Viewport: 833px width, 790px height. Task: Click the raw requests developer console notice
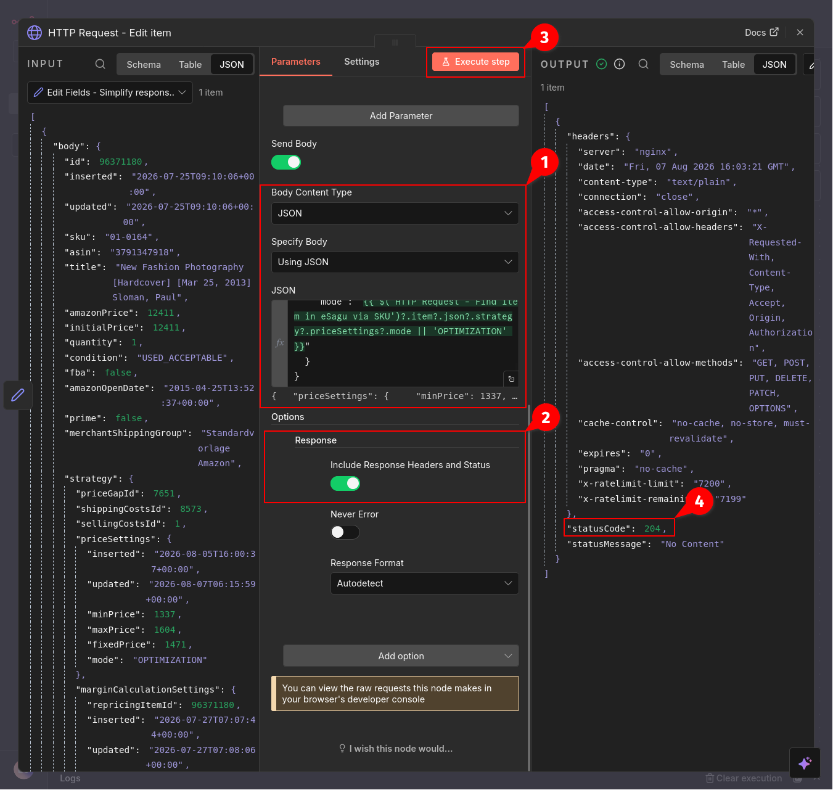395,694
